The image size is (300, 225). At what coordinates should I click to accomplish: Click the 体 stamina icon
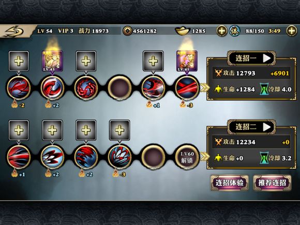pyautogui.click(x=234, y=31)
